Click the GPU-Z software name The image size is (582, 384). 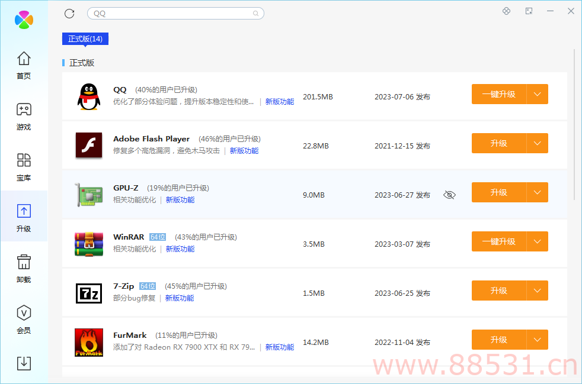click(126, 188)
